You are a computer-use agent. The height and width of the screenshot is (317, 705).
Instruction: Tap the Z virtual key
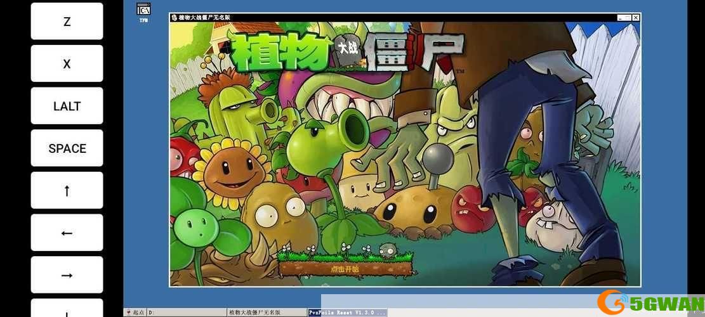67,21
